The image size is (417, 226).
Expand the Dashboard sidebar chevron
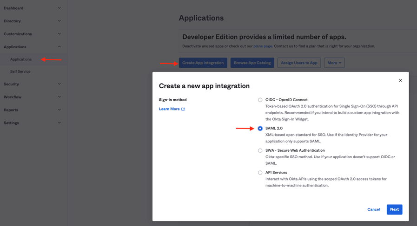click(60, 8)
